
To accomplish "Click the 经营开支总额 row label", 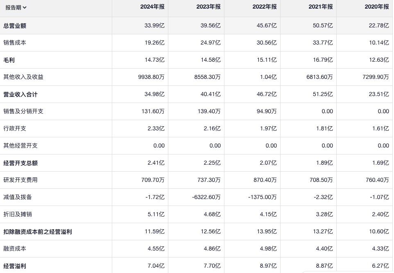I will (20, 163).
